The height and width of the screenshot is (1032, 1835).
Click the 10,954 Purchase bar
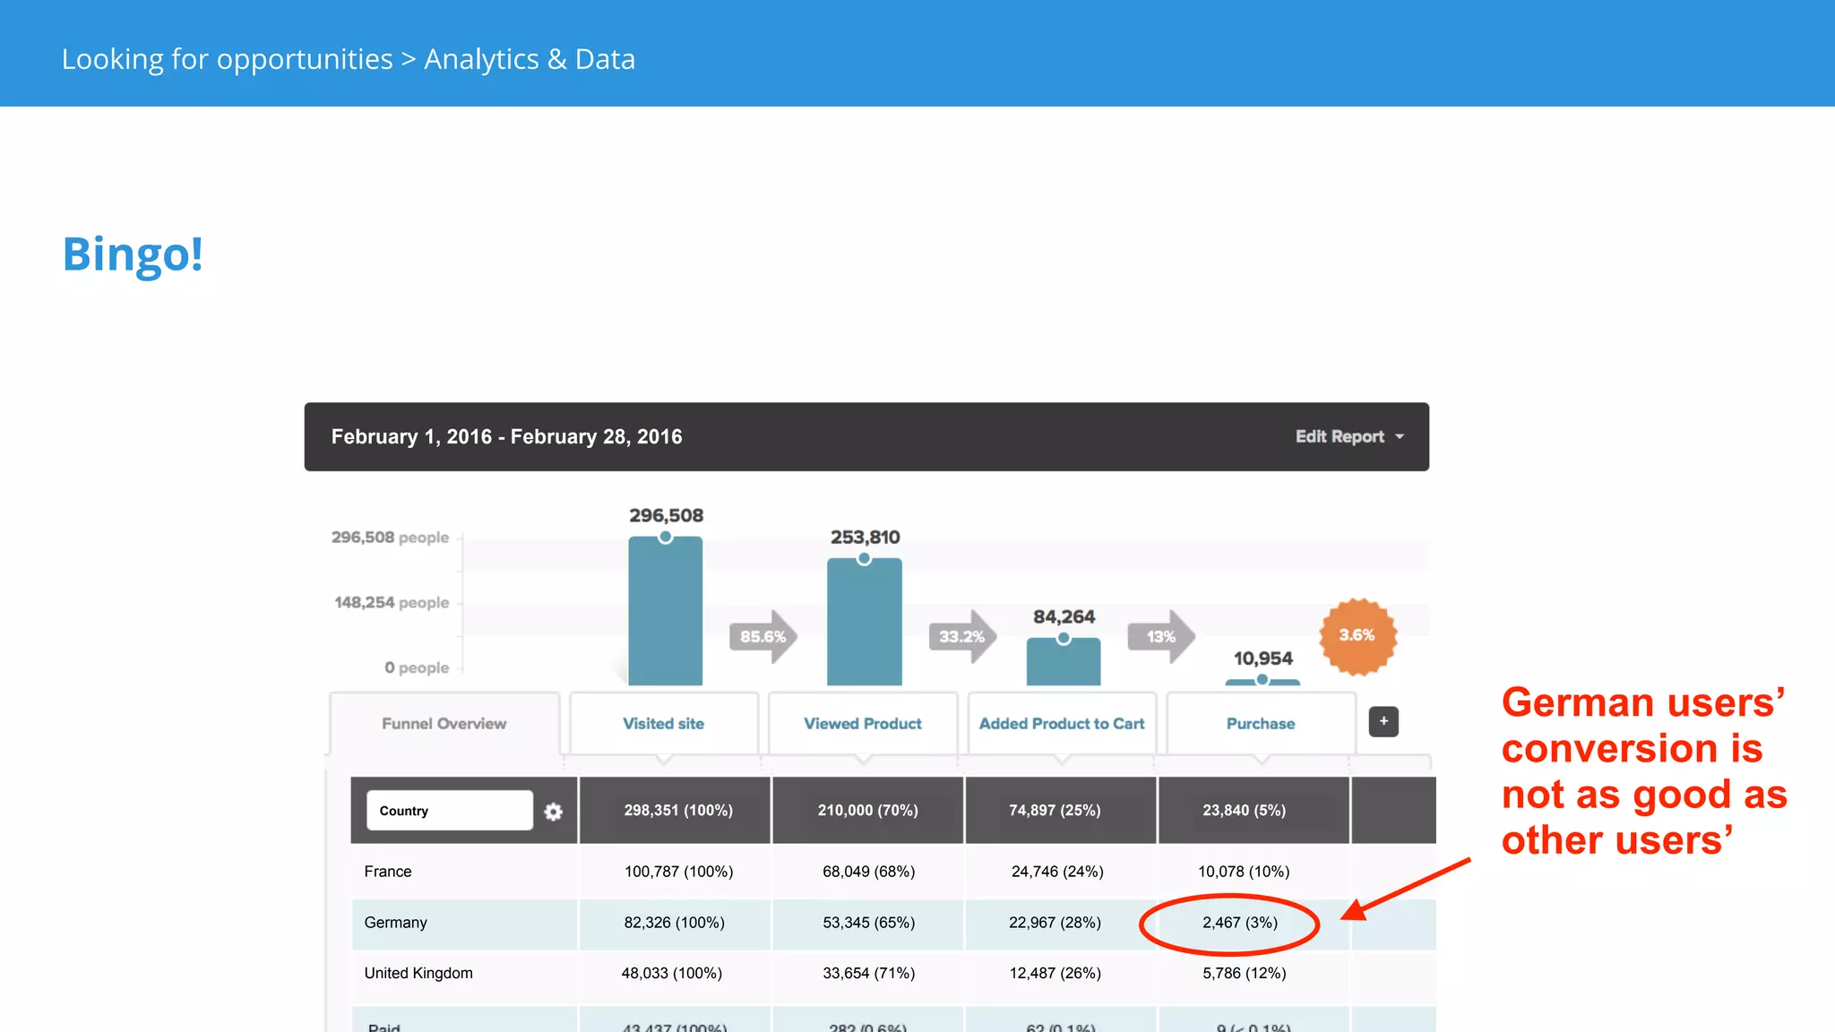coord(1262,682)
